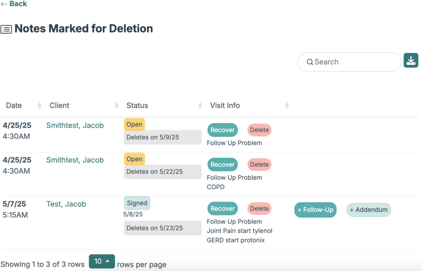
Task: Add a Follow-Up to the signed note
Action: pos(315,210)
